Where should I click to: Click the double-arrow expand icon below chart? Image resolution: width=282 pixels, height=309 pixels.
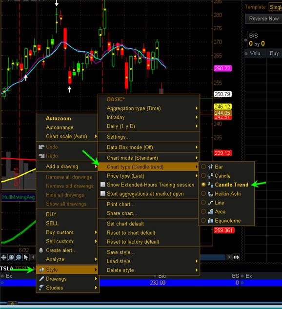click(x=236, y=257)
